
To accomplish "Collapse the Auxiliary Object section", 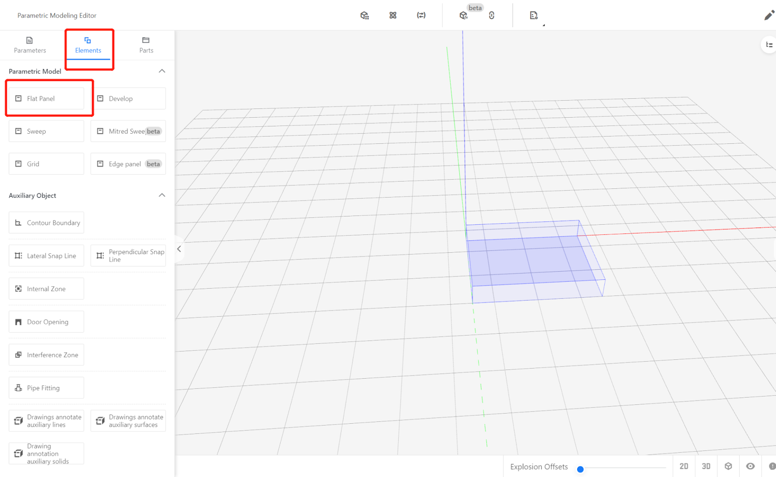I will [162, 195].
